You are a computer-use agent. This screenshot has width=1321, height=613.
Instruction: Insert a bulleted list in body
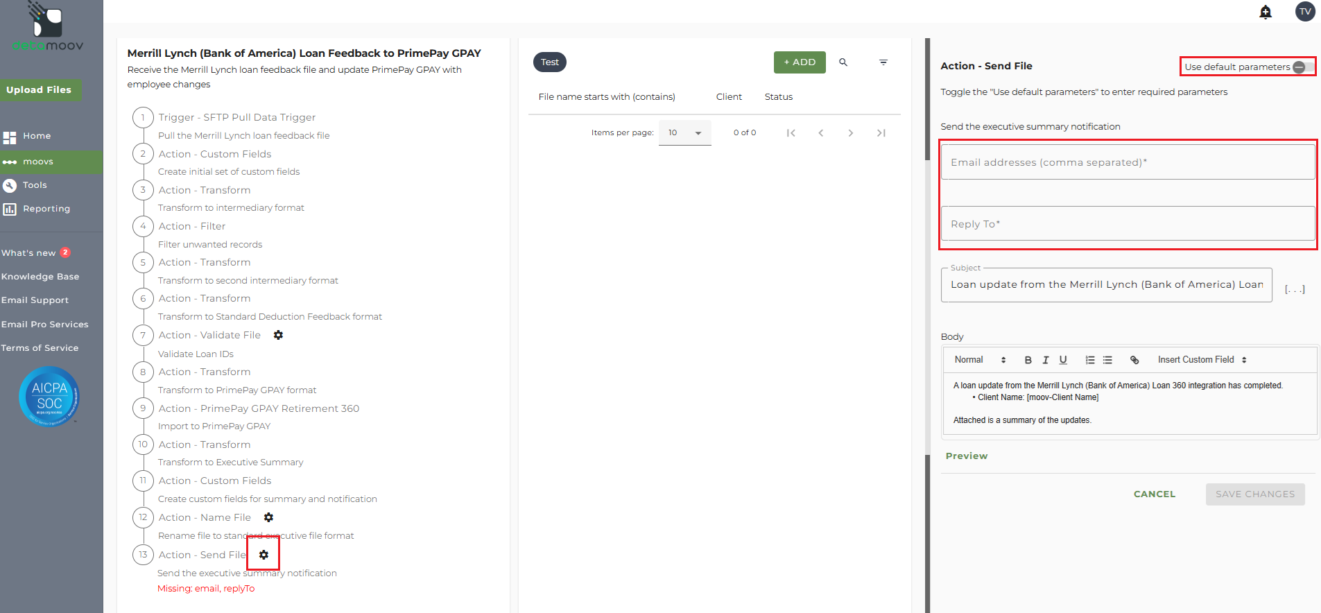click(1107, 360)
